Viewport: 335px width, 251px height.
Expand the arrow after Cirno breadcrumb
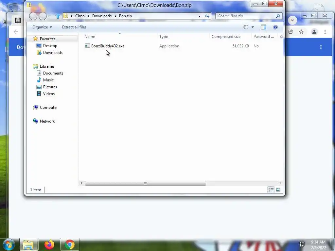coord(89,16)
